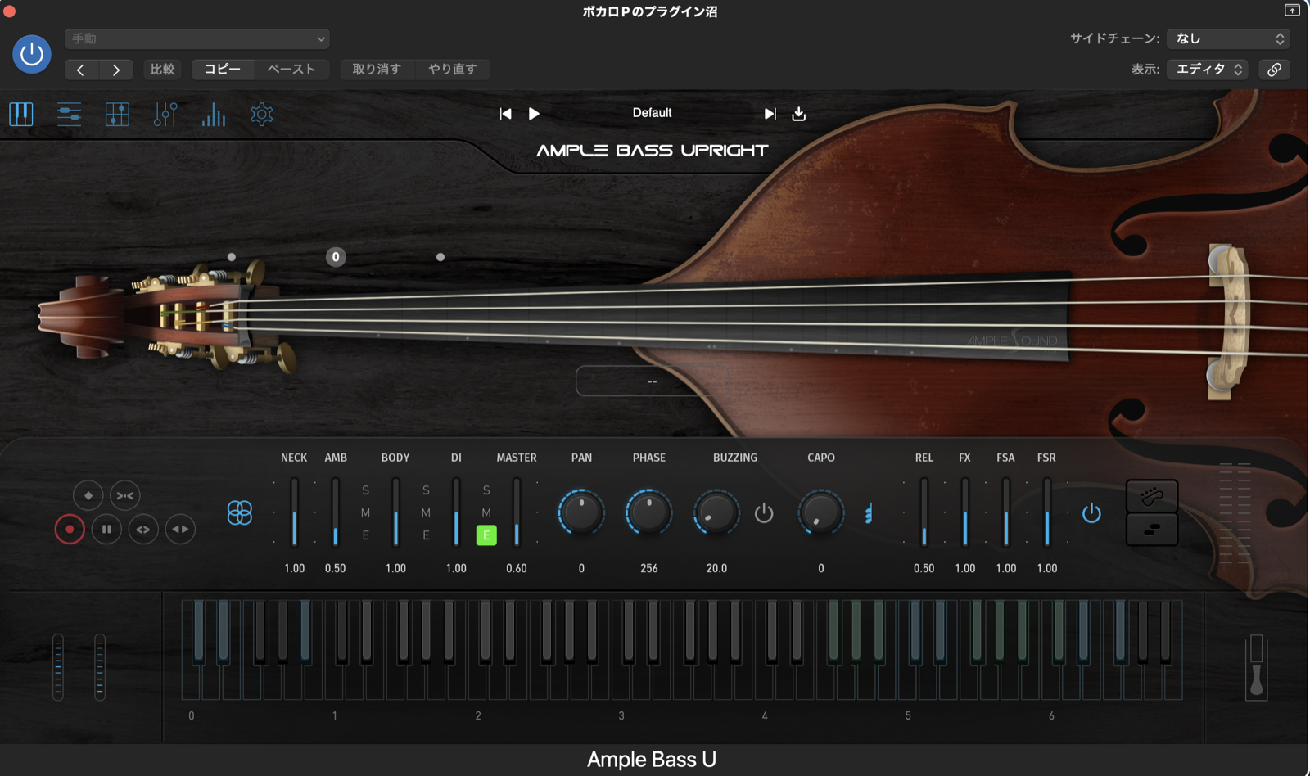
Task: Adjust the BODY volume slider
Action: coord(396,513)
